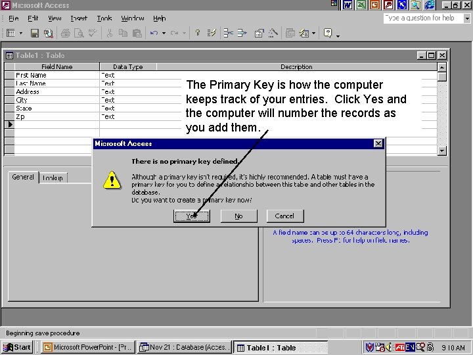Select the Address field name cell
Screen dimensions: 473x355
pyautogui.click(x=57, y=92)
